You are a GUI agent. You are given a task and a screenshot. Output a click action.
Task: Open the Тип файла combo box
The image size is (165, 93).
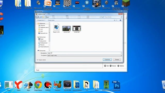click(85, 56)
